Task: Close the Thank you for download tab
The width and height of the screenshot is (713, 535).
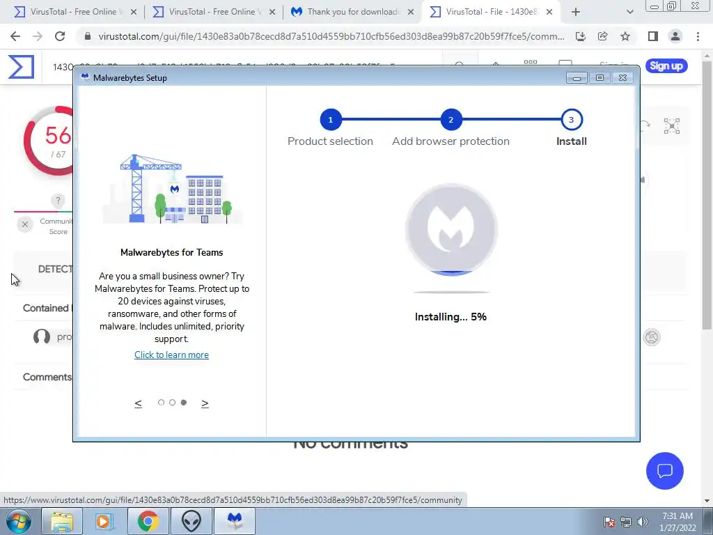Action: 411,13
